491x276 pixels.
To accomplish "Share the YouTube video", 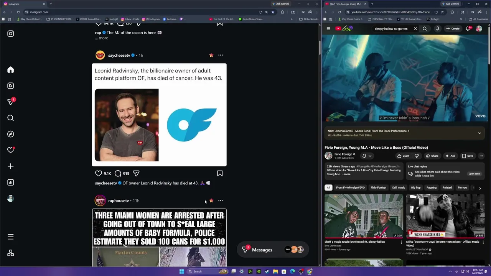I will [432, 156].
